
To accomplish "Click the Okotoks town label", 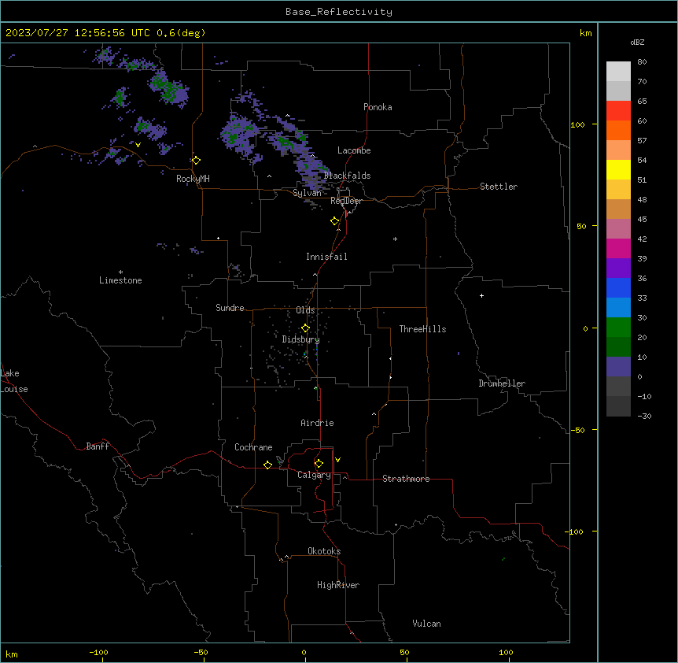I will (x=324, y=551).
